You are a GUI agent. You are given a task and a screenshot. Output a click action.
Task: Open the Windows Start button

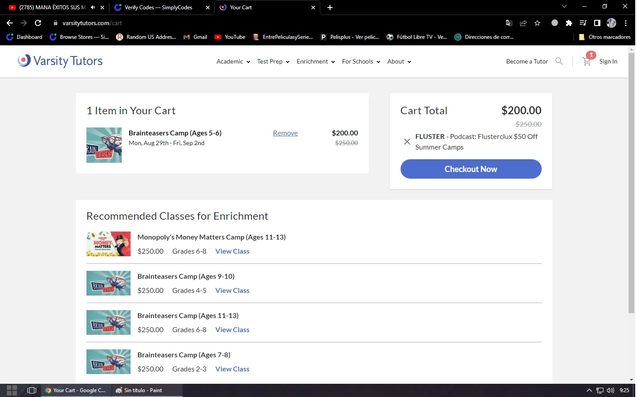(12, 390)
